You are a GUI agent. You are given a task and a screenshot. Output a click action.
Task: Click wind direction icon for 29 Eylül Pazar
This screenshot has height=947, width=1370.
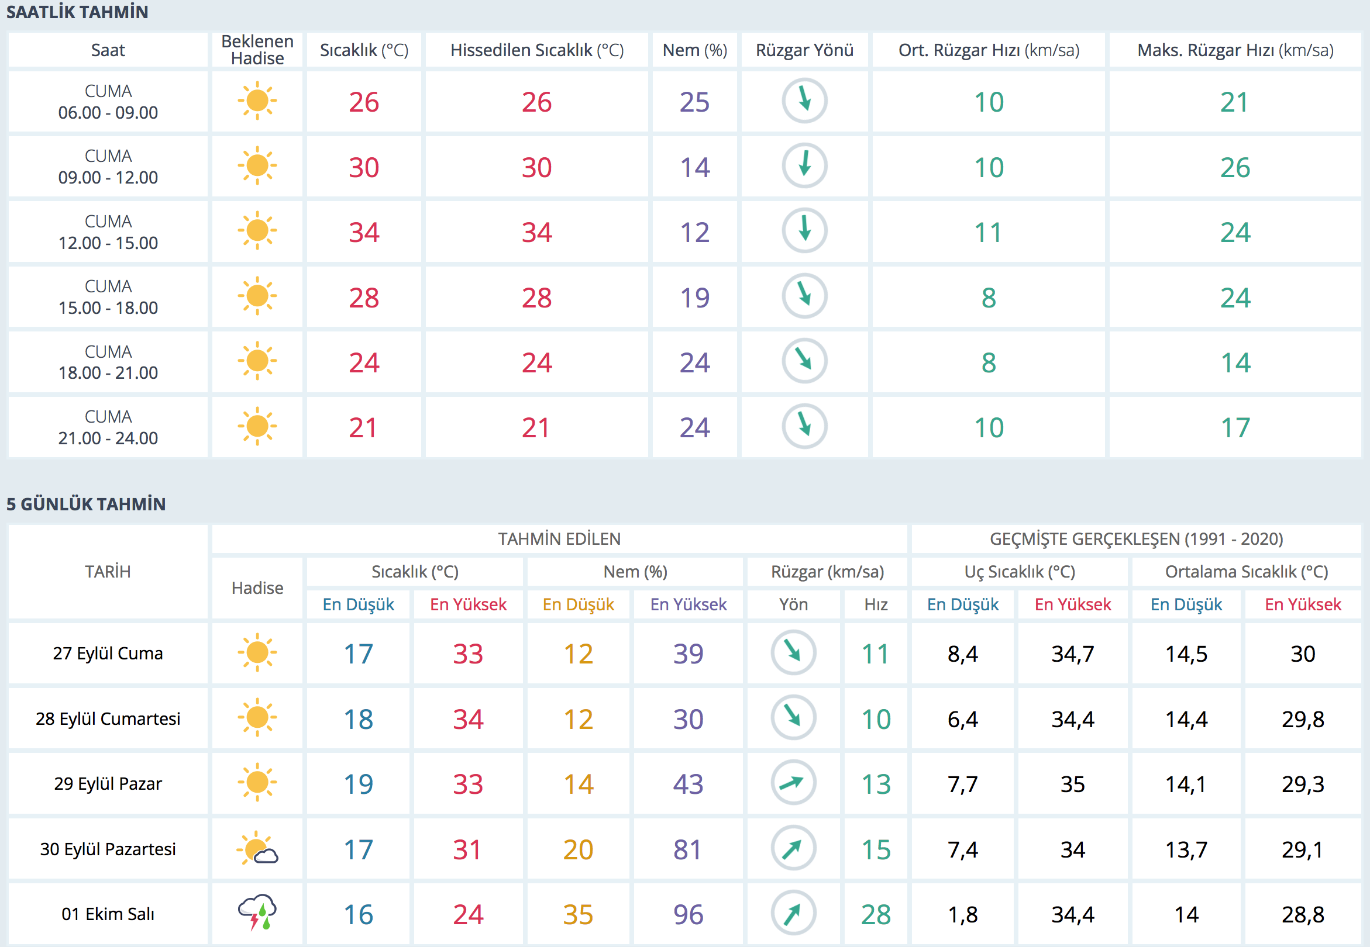793,783
